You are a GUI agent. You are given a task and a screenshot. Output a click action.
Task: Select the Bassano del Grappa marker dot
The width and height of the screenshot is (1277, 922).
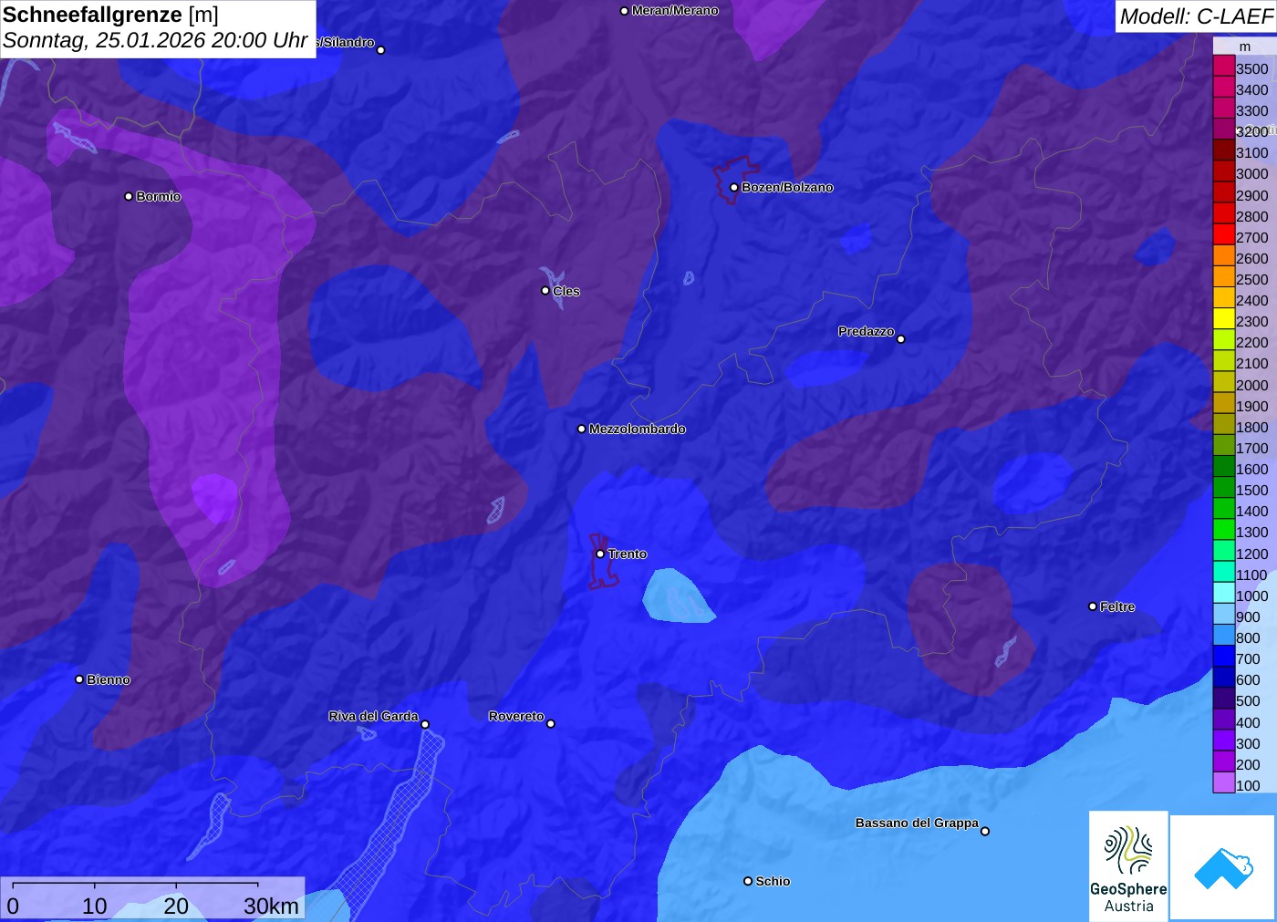[985, 831]
